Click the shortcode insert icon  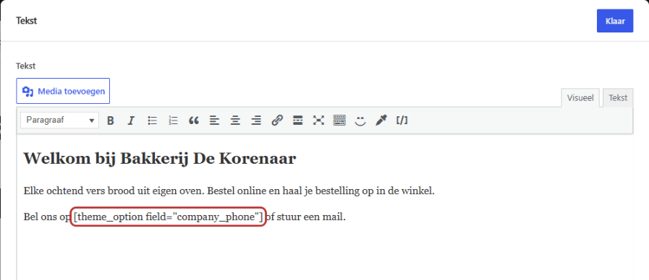point(402,121)
